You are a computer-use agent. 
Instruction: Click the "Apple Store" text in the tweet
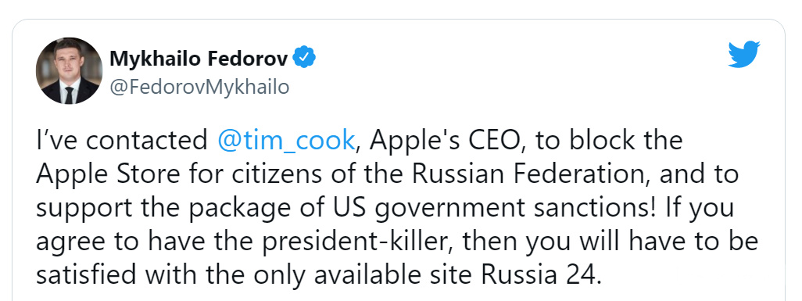(x=108, y=174)
